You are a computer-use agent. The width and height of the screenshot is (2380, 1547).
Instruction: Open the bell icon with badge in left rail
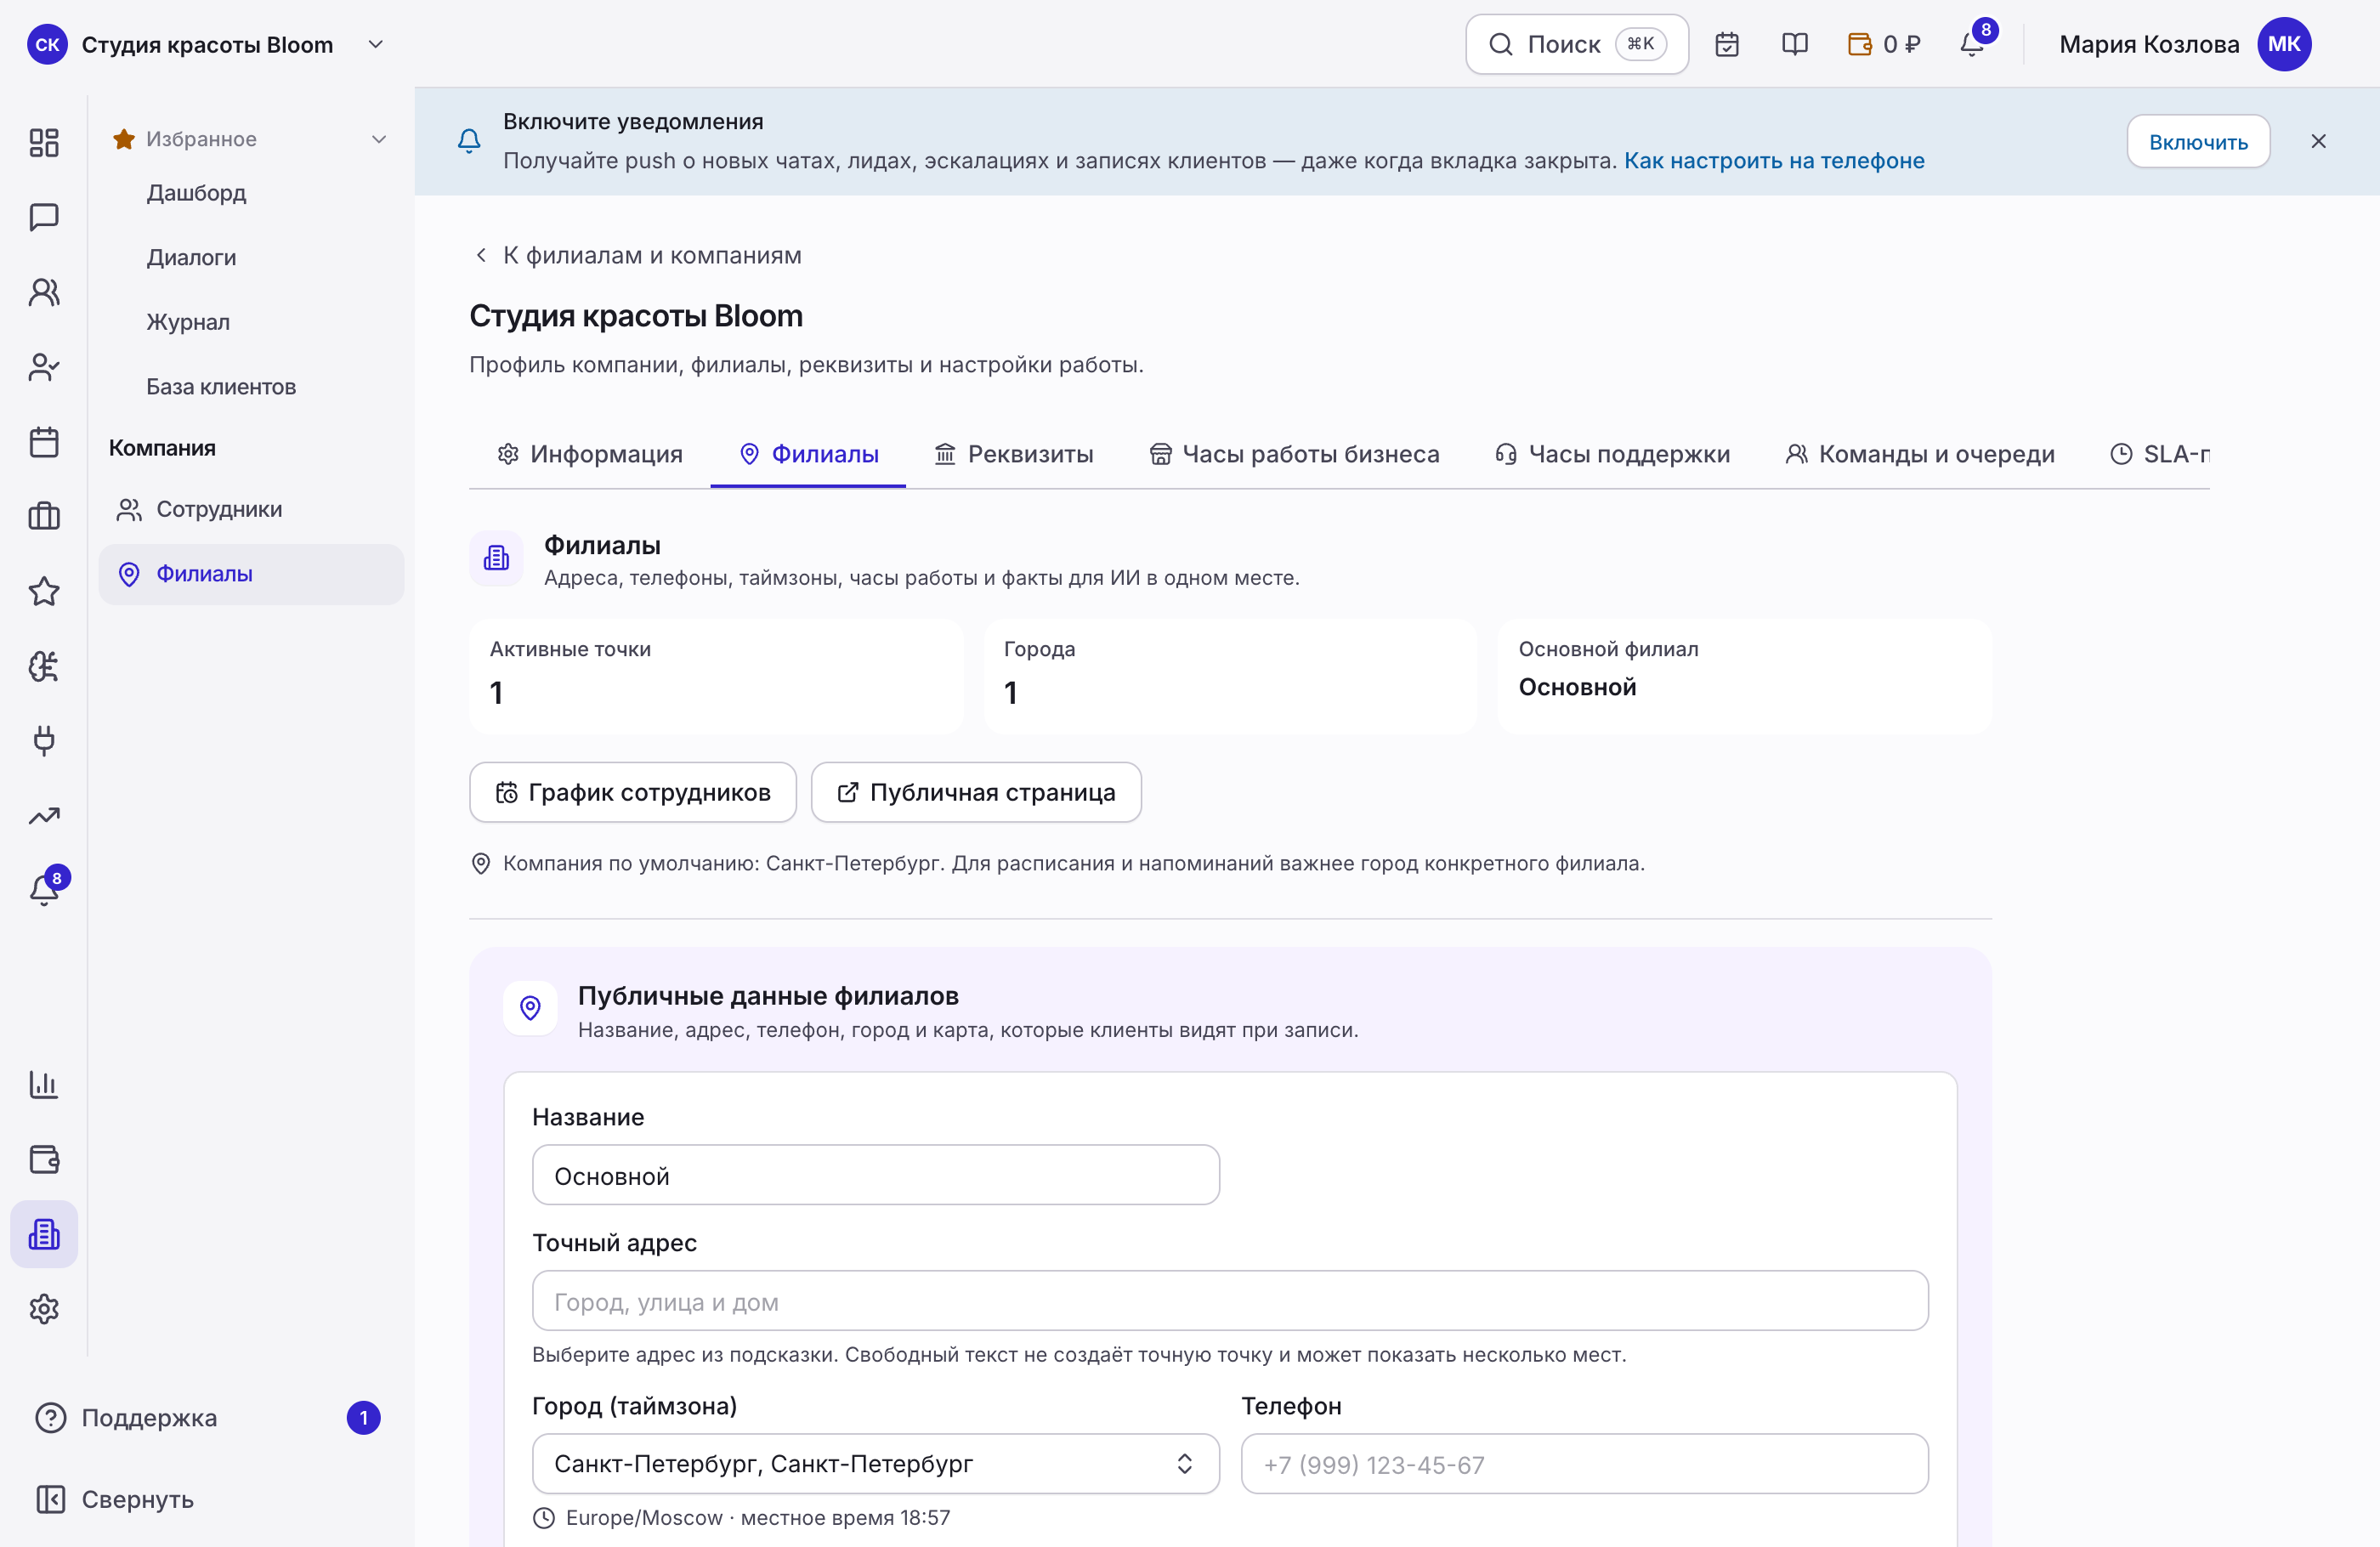click(44, 889)
